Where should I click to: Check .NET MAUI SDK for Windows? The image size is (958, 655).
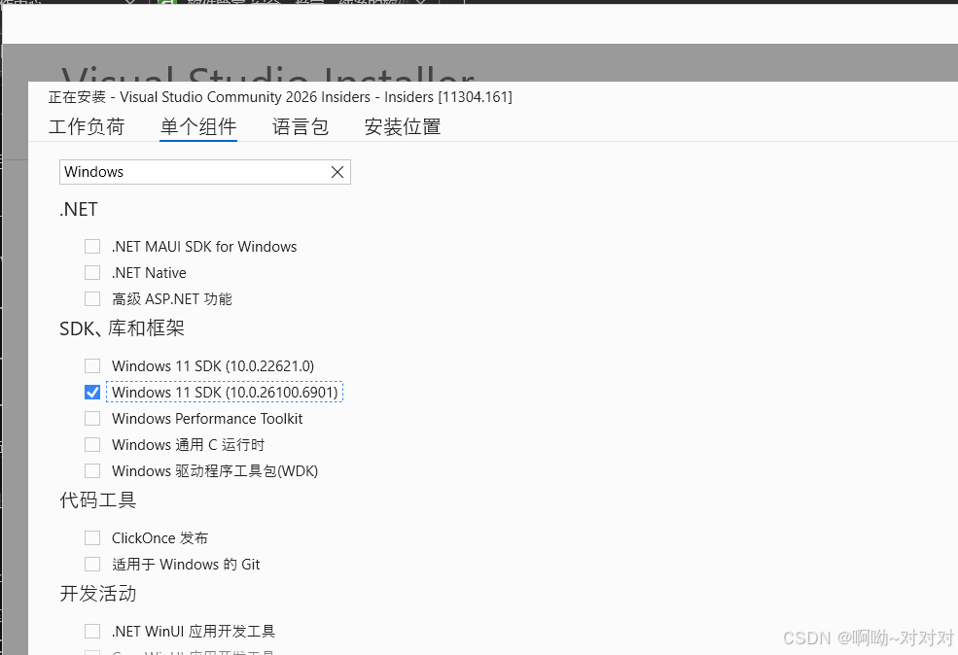pyautogui.click(x=92, y=247)
